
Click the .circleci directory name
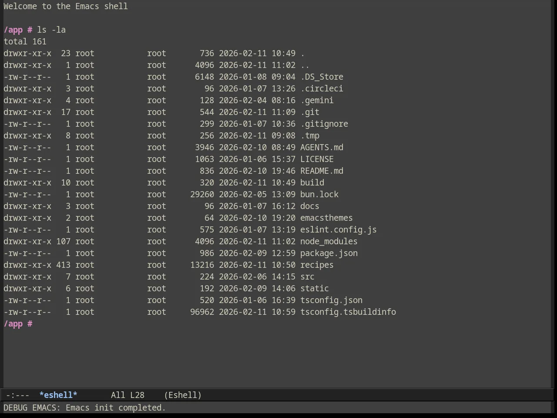pos(322,89)
